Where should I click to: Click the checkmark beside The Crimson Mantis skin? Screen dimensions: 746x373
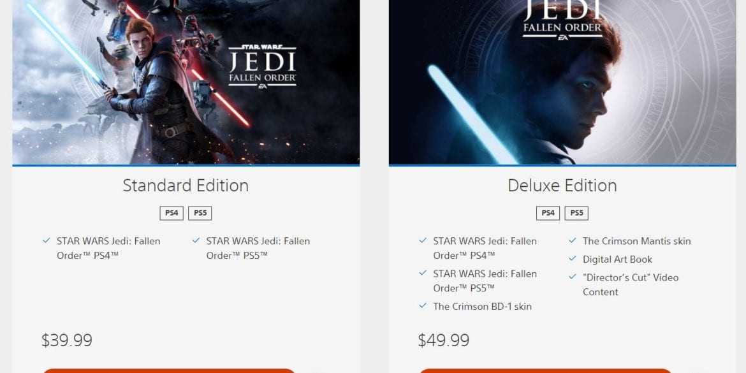[x=573, y=241]
